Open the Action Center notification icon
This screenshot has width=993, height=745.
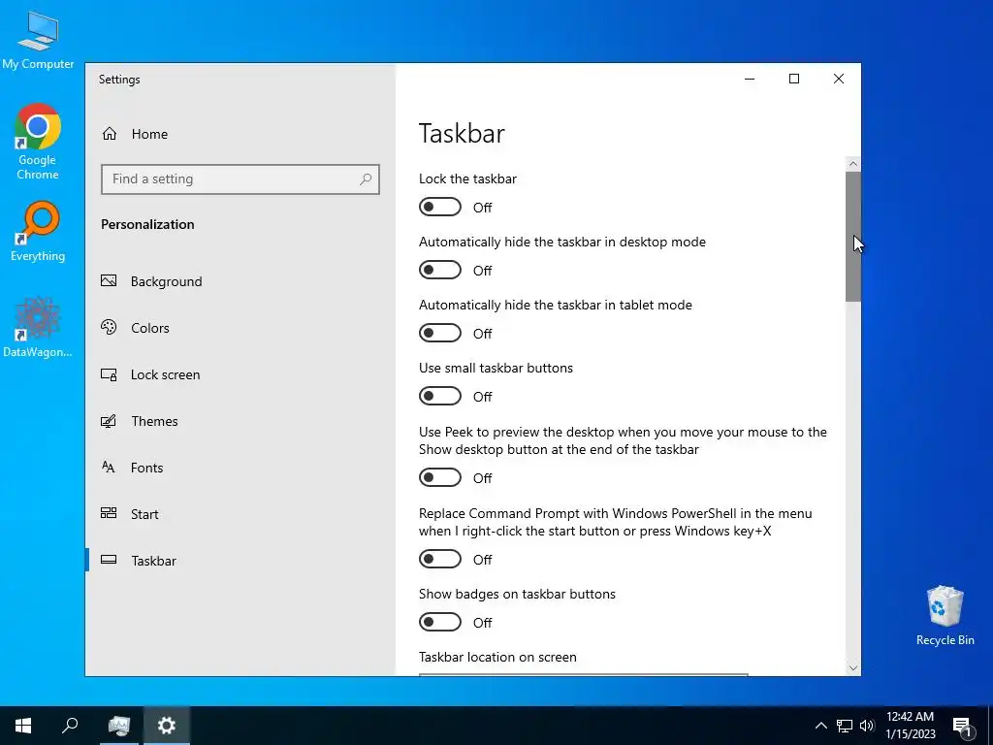(963, 727)
